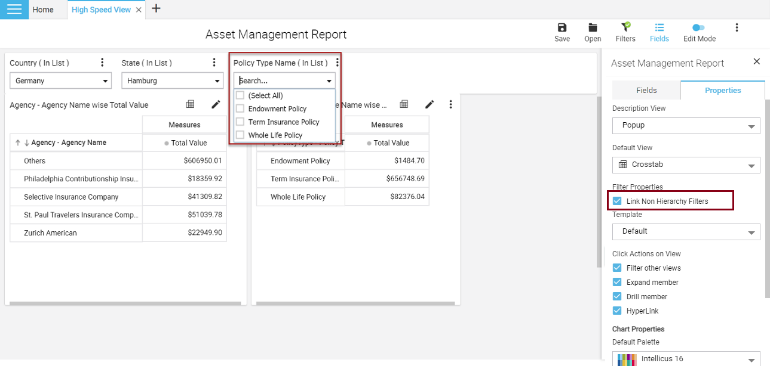The width and height of the screenshot is (770, 366).
Task: Open State filter options menu
Action: 214,63
